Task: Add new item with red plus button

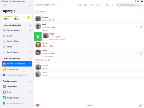Action: pos(38,105)
